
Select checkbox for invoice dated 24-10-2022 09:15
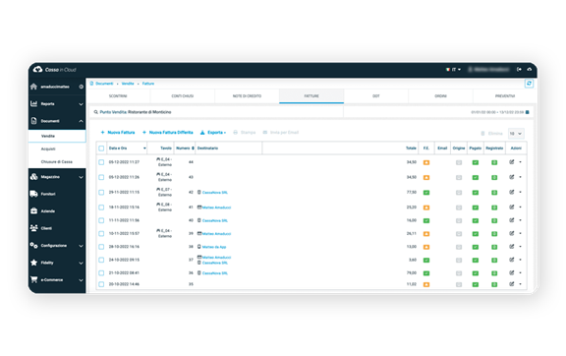point(101,260)
